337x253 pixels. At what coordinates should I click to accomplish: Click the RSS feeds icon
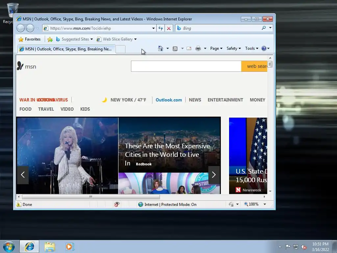pos(175,49)
